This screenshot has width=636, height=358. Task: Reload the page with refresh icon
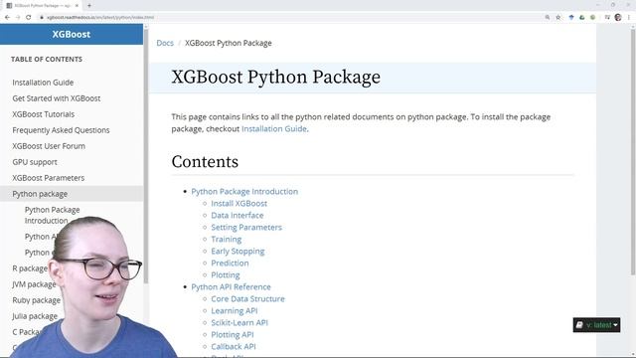(x=29, y=18)
